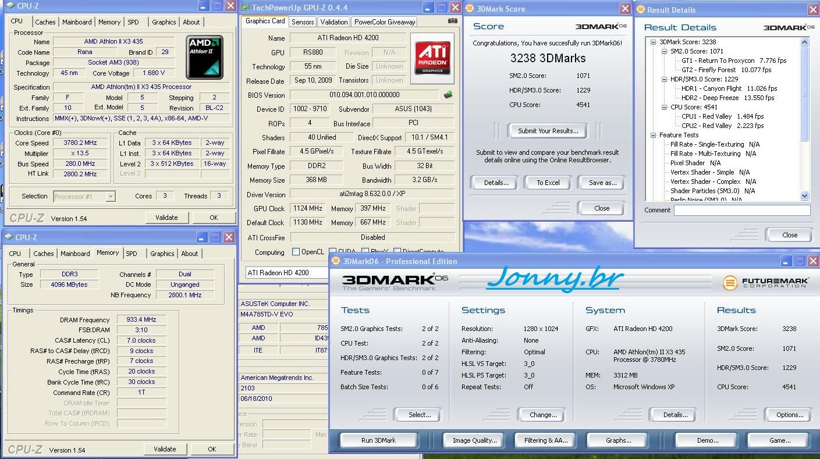Open Details... in the 3DMark Score window
820x459 pixels.
coord(496,183)
